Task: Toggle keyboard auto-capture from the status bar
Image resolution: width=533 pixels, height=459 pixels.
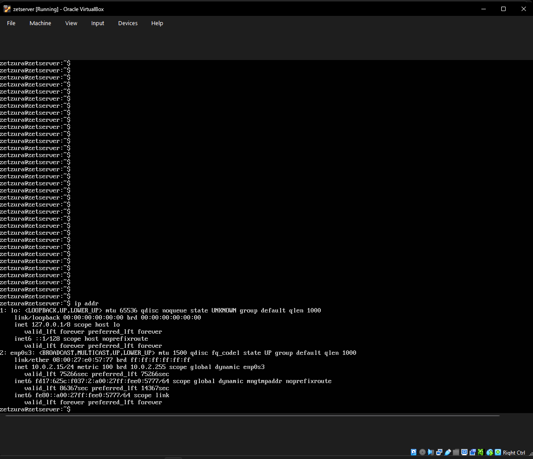Action: (498, 452)
